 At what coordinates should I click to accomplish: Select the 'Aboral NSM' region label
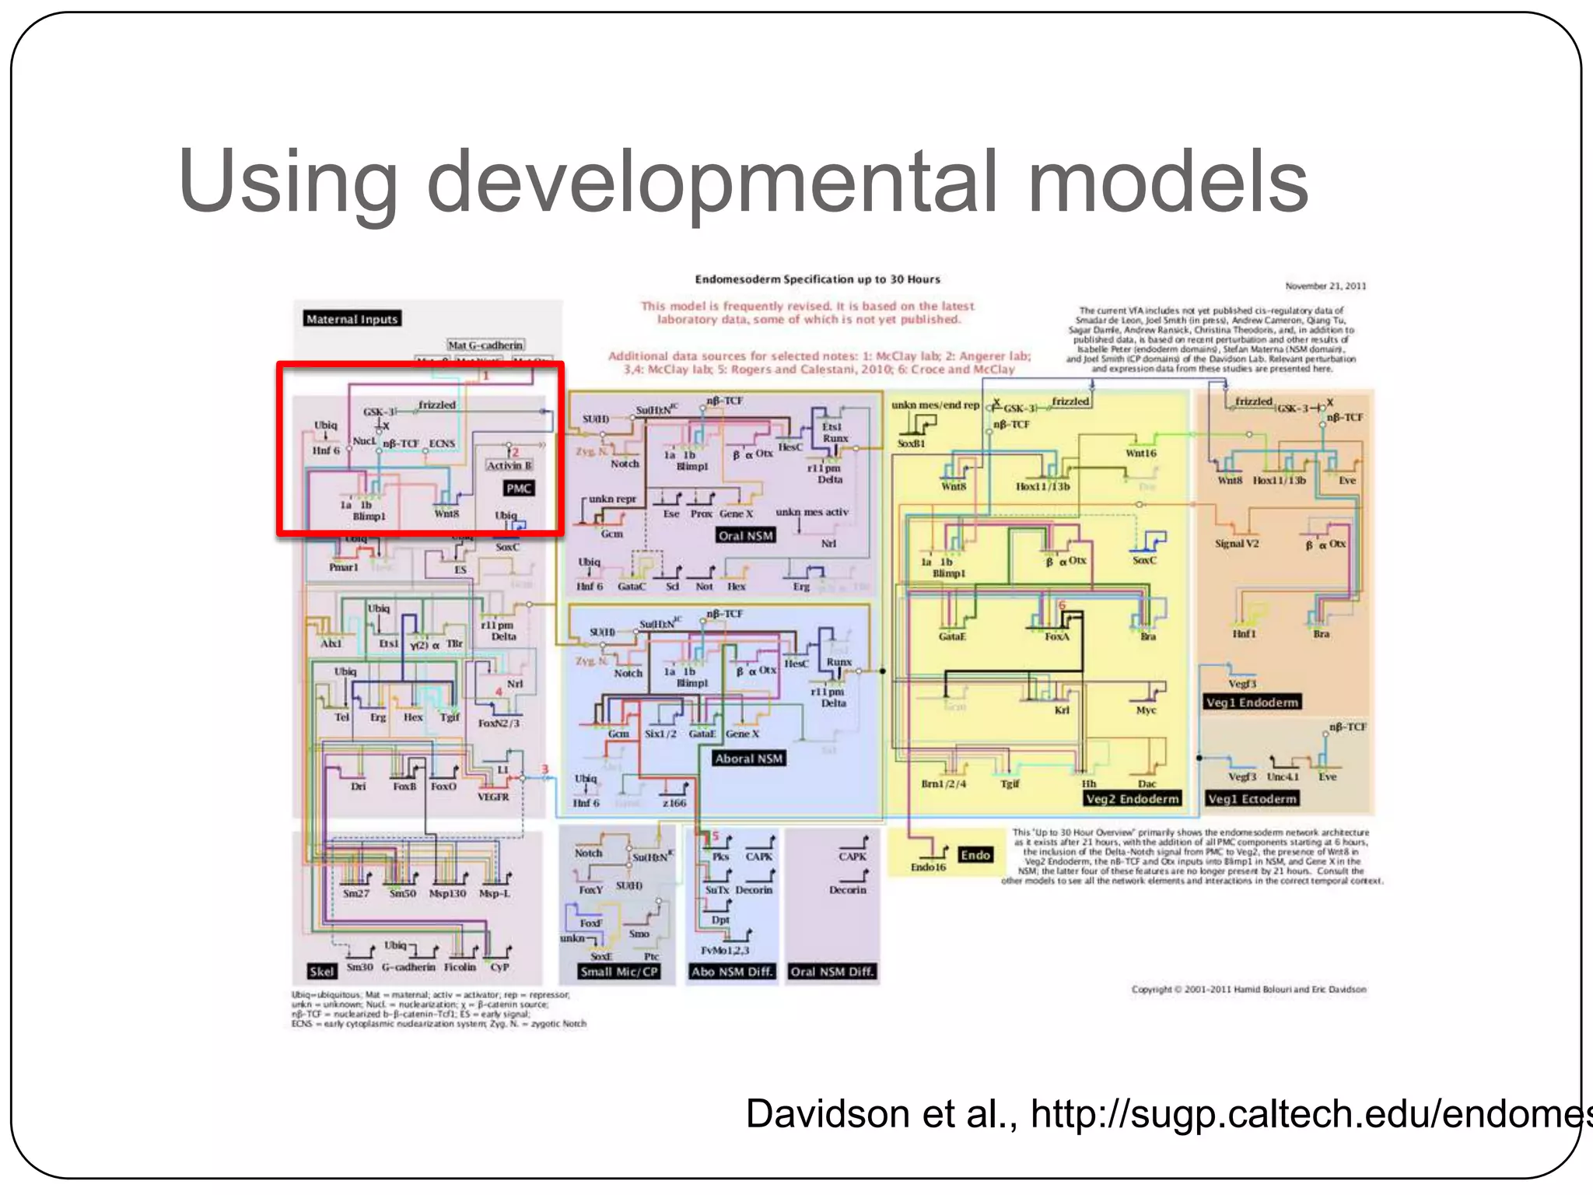coord(749,759)
